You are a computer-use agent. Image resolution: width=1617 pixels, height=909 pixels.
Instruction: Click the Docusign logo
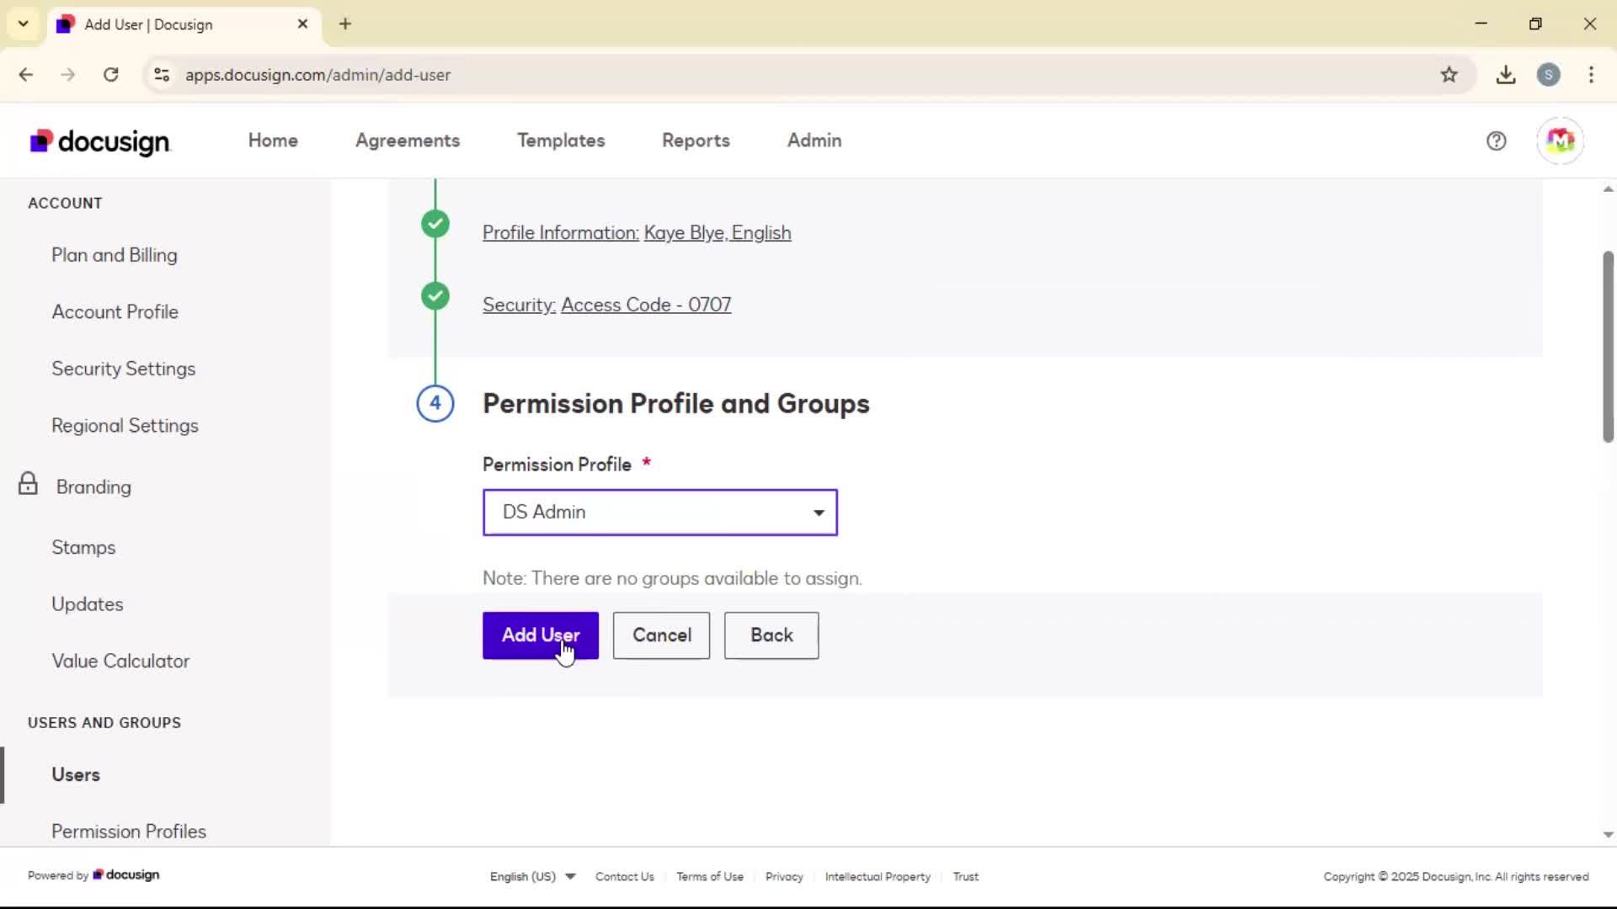99,141
